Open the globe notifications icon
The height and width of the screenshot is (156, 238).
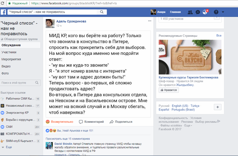click(205, 12)
